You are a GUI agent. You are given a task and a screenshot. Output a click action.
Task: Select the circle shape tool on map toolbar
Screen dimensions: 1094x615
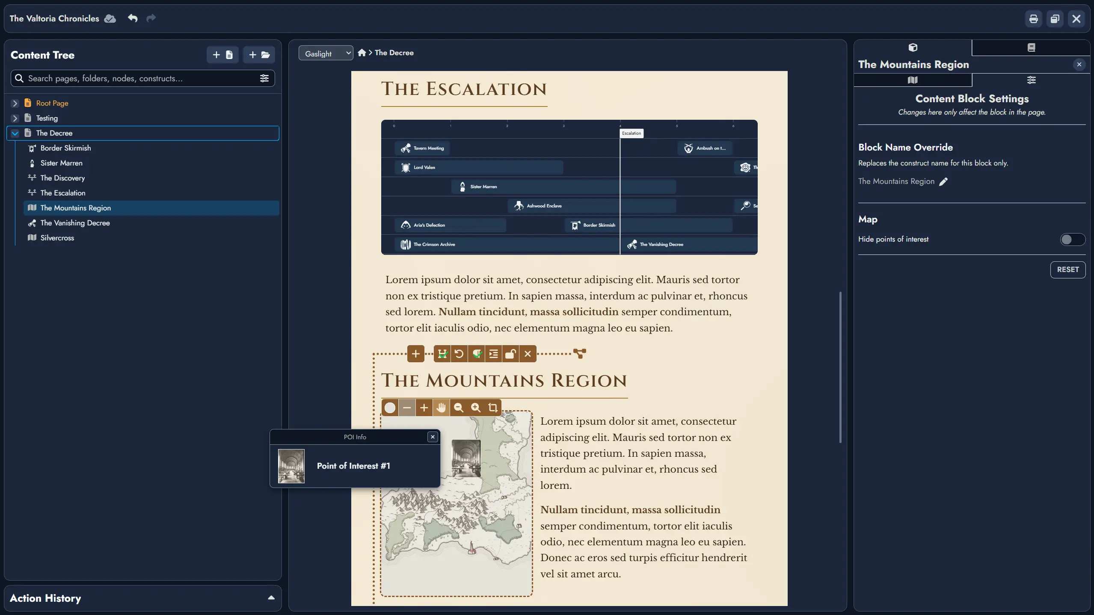(x=390, y=408)
